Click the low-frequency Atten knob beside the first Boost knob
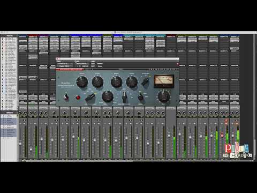Screen dimensions: 257x193 pos(97,82)
